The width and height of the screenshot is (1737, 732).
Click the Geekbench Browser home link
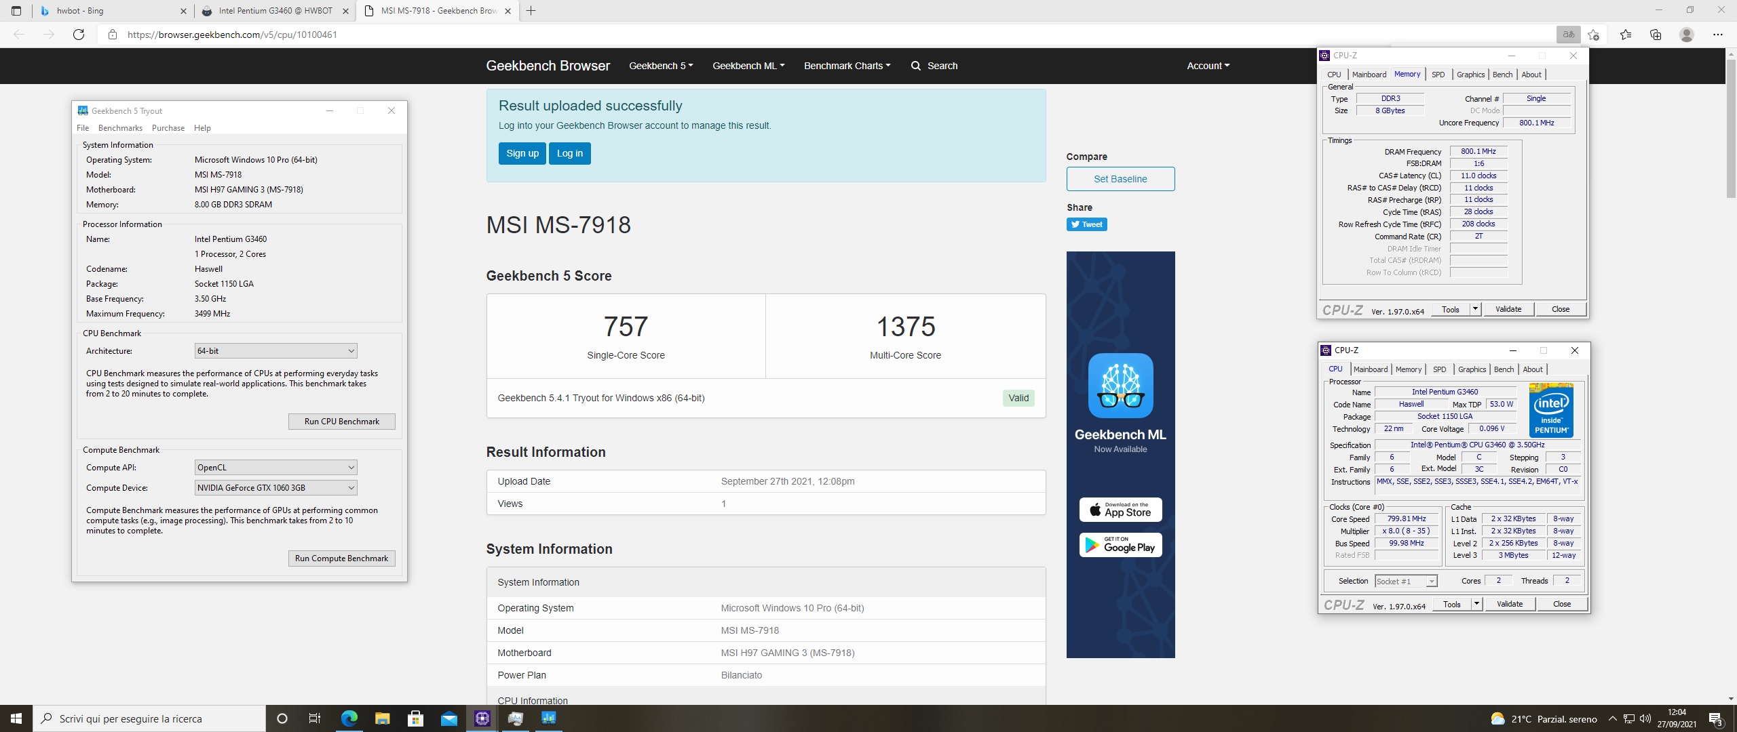(x=548, y=66)
